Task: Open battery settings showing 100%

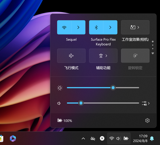Action: point(65,120)
